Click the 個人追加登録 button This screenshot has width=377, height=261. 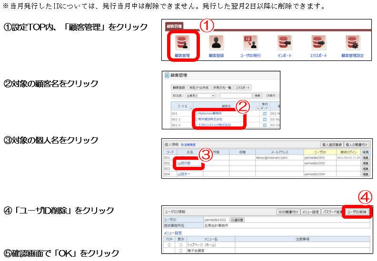[x=332, y=145]
